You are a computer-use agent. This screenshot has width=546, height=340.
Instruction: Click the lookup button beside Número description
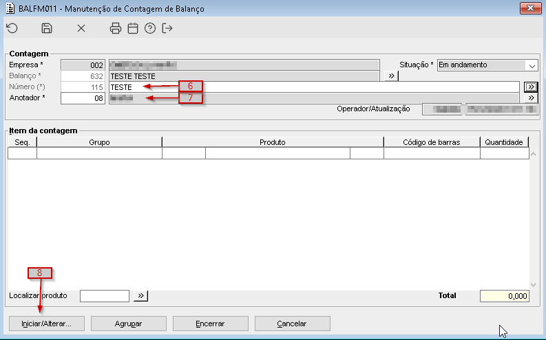click(531, 87)
